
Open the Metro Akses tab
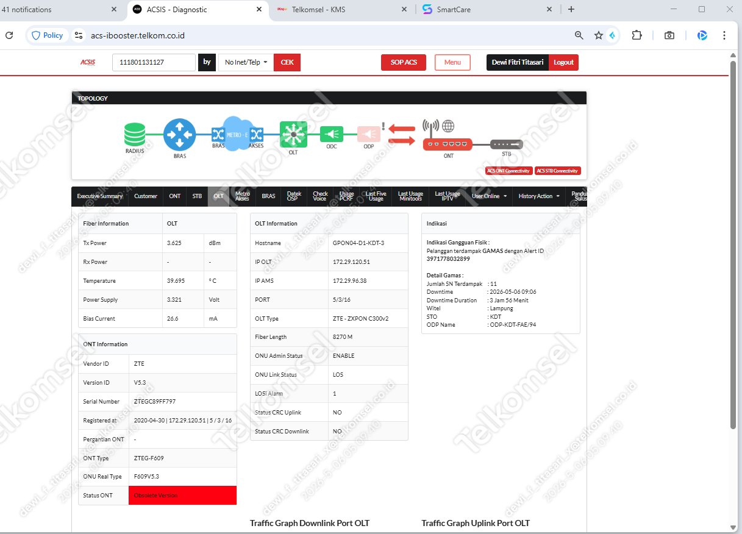click(242, 196)
